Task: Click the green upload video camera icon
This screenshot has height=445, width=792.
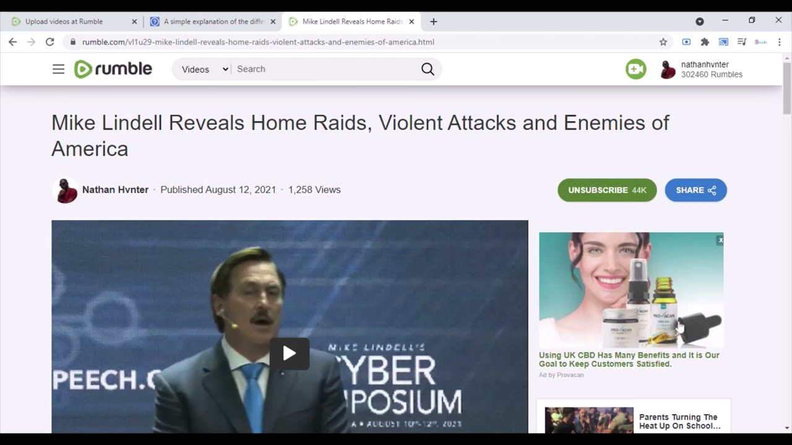Action: pos(635,69)
